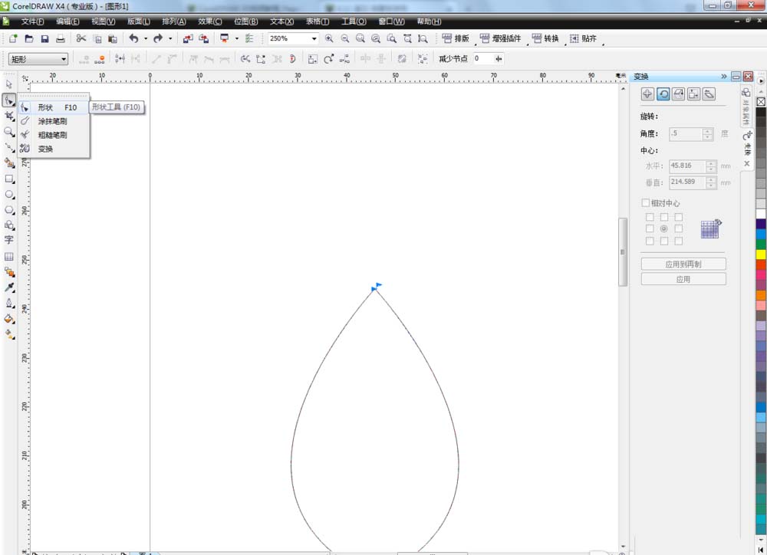767x555 pixels.
Task: Select the top-left anchor point checkbox
Action: (x=649, y=216)
